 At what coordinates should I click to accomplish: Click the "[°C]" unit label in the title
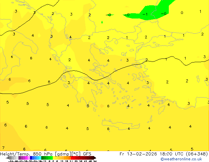pos(76,154)
